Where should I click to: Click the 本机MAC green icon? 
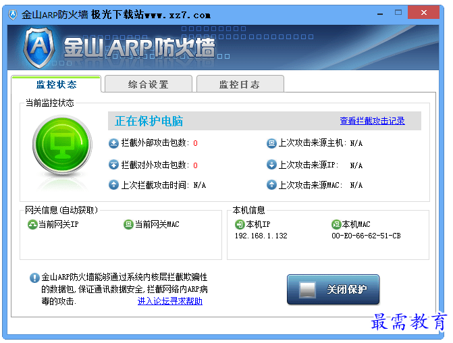pos(336,224)
